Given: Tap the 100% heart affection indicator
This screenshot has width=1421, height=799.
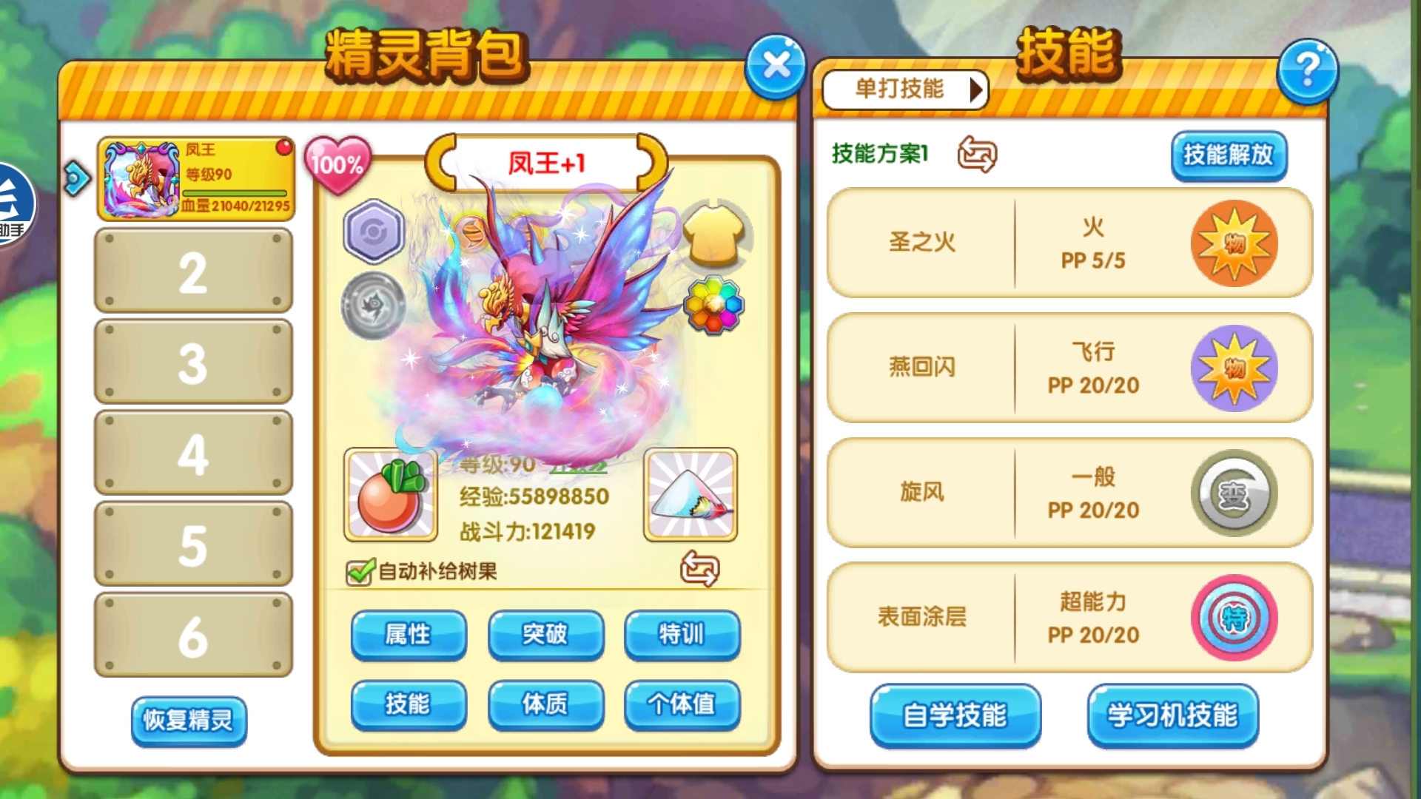Looking at the screenshot, I should click(x=337, y=164).
